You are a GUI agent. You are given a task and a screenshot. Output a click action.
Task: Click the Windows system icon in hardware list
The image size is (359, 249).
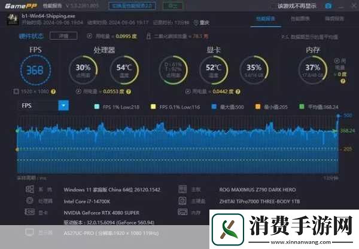click(29, 189)
